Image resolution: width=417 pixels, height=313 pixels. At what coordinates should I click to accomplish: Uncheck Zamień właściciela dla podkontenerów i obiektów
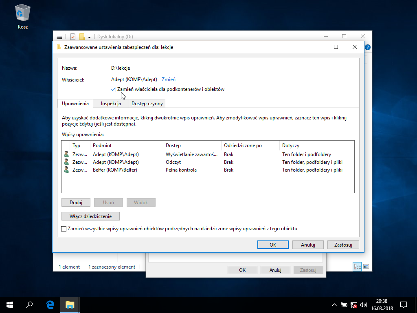(x=113, y=89)
